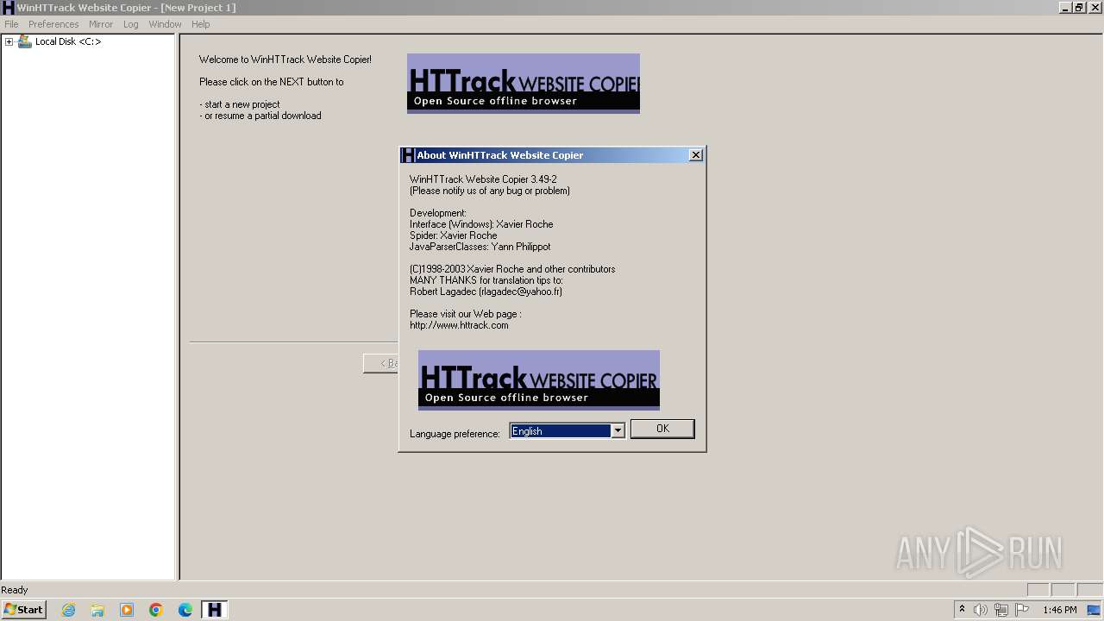The height and width of the screenshot is (621, 1104).
Task: Show hidden system tray icons
Action: pos(962,610)
